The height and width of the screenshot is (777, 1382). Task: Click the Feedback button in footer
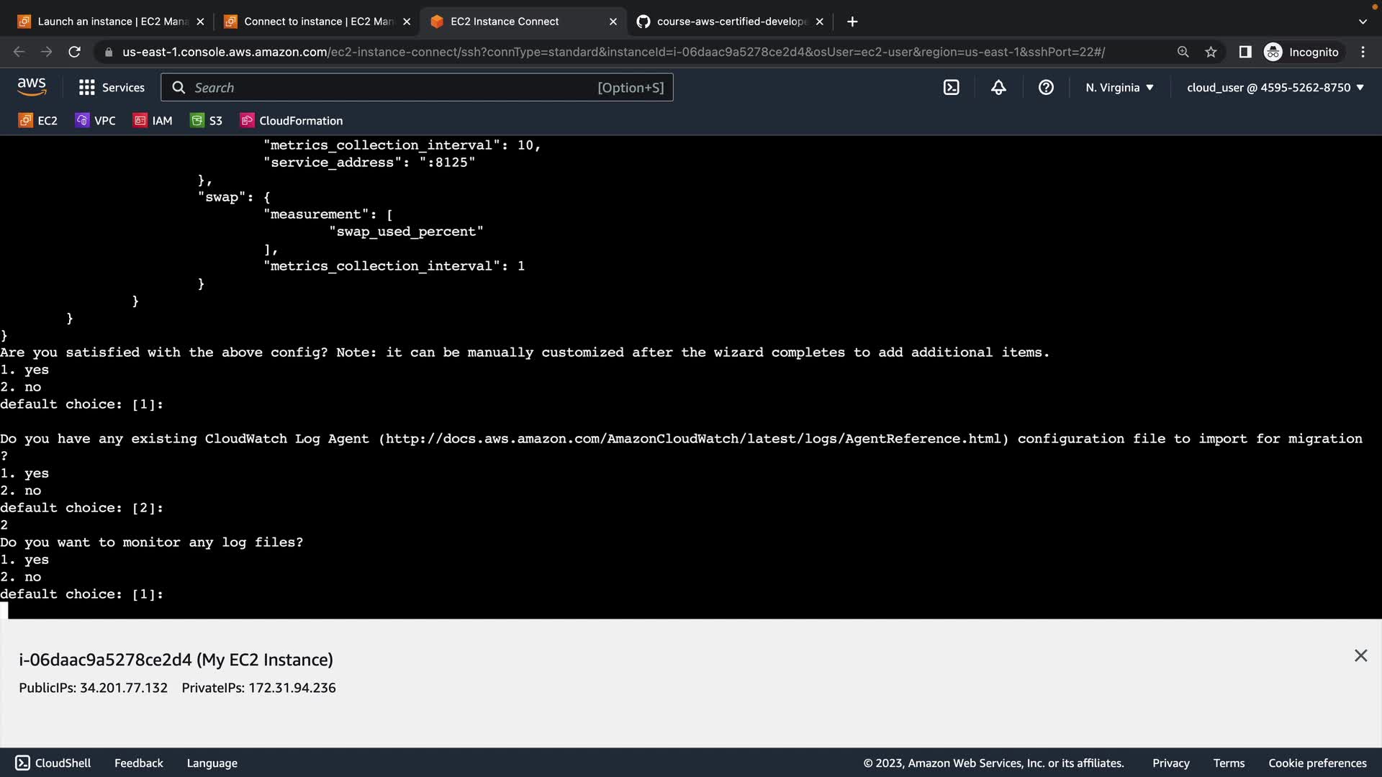(138, 763)
